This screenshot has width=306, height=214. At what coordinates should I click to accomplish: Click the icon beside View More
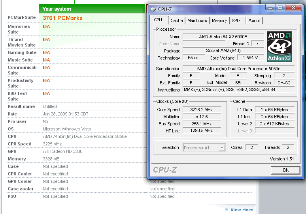click(227, 210)
